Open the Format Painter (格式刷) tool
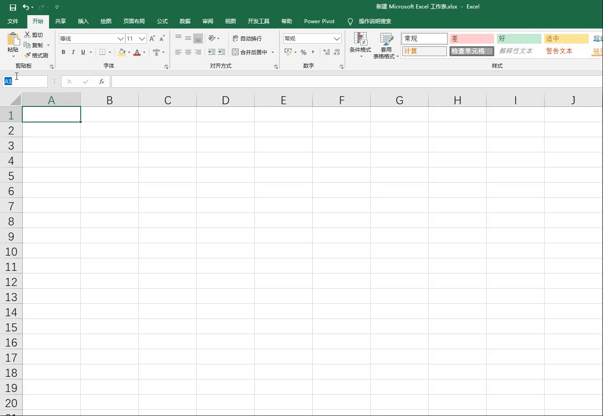 click(37, 55)
